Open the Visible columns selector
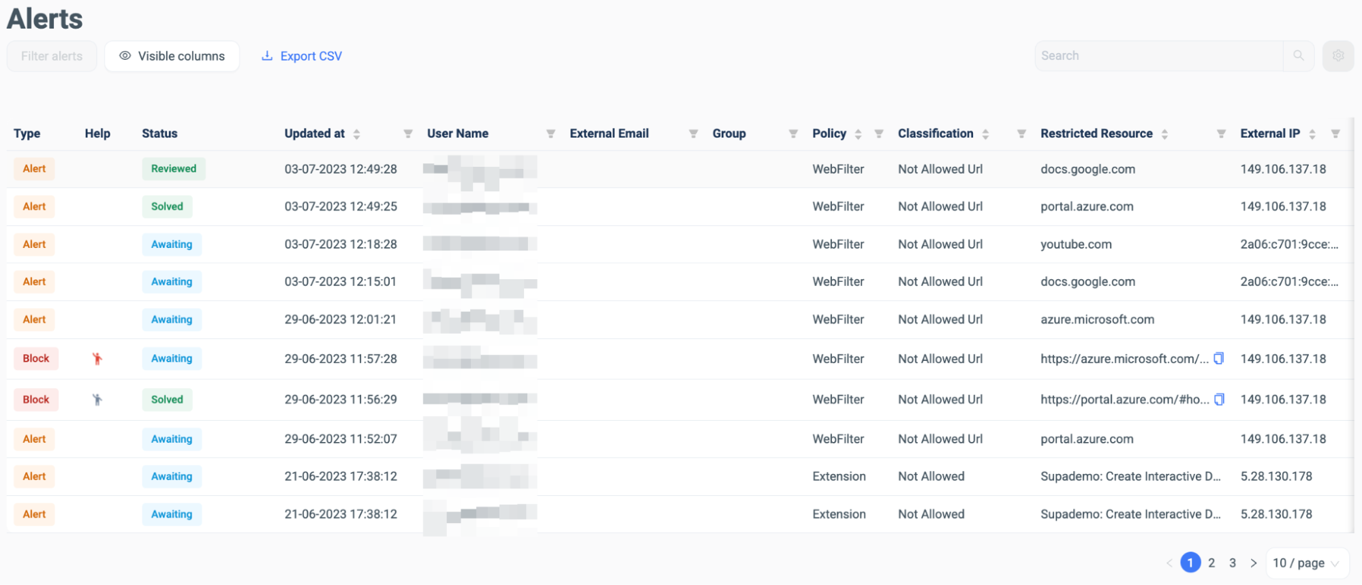Viewport: 1362px width, 585px height. click(172, 56)
